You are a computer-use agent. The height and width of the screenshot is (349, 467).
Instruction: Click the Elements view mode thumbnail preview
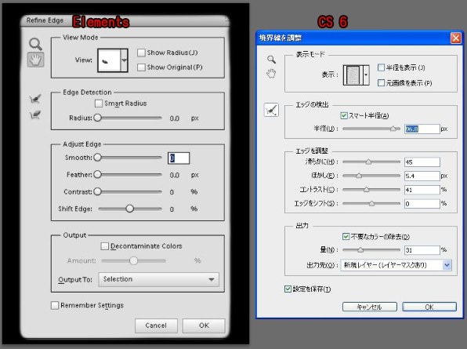coord(109,60)
